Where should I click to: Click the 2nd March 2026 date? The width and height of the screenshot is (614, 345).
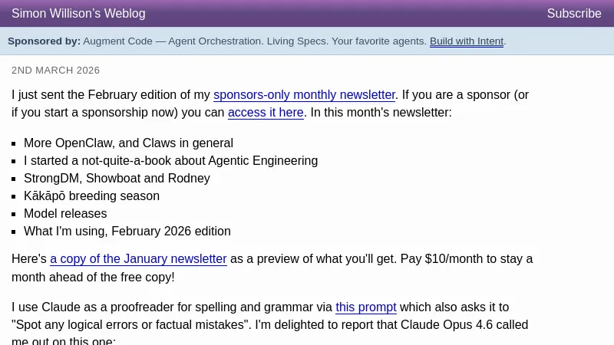coord(55,71)
